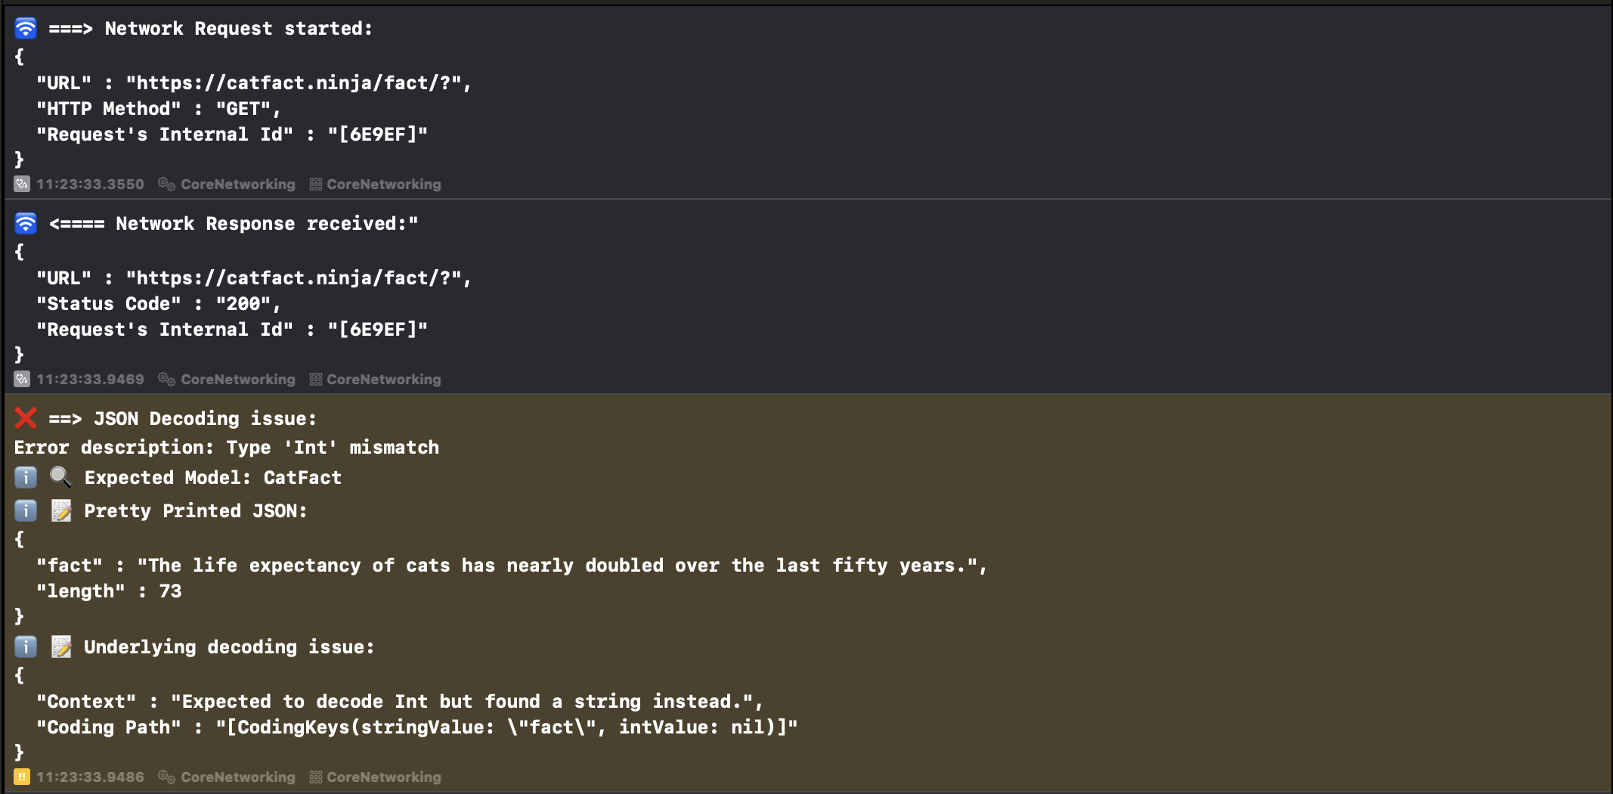
Task: Click the info icon beside Expected Model: CatFact
Action: click(26, 477)
